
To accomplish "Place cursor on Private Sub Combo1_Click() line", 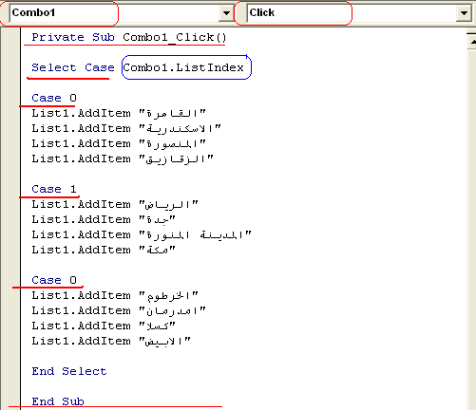I will point(129,37).
